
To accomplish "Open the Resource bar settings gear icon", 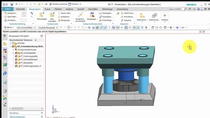I will click(5, 36).
